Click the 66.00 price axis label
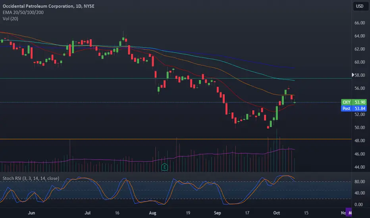The width and height of the screenshot is (370, 218). pyautogui.click(x=360, y=23)
